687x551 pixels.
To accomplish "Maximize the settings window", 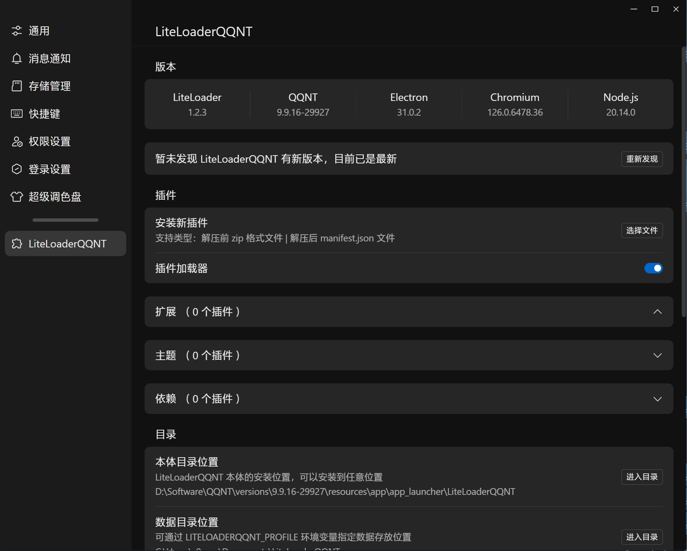I will [x=655, y=9].
